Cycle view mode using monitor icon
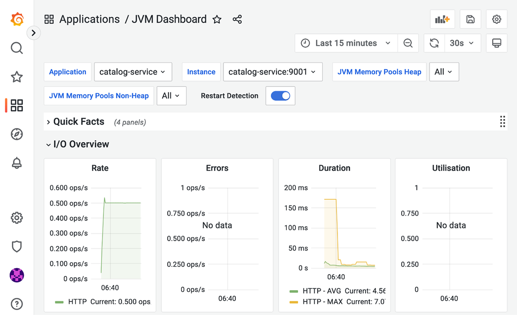This screenshot has width=517, height=315. point(496,43)
